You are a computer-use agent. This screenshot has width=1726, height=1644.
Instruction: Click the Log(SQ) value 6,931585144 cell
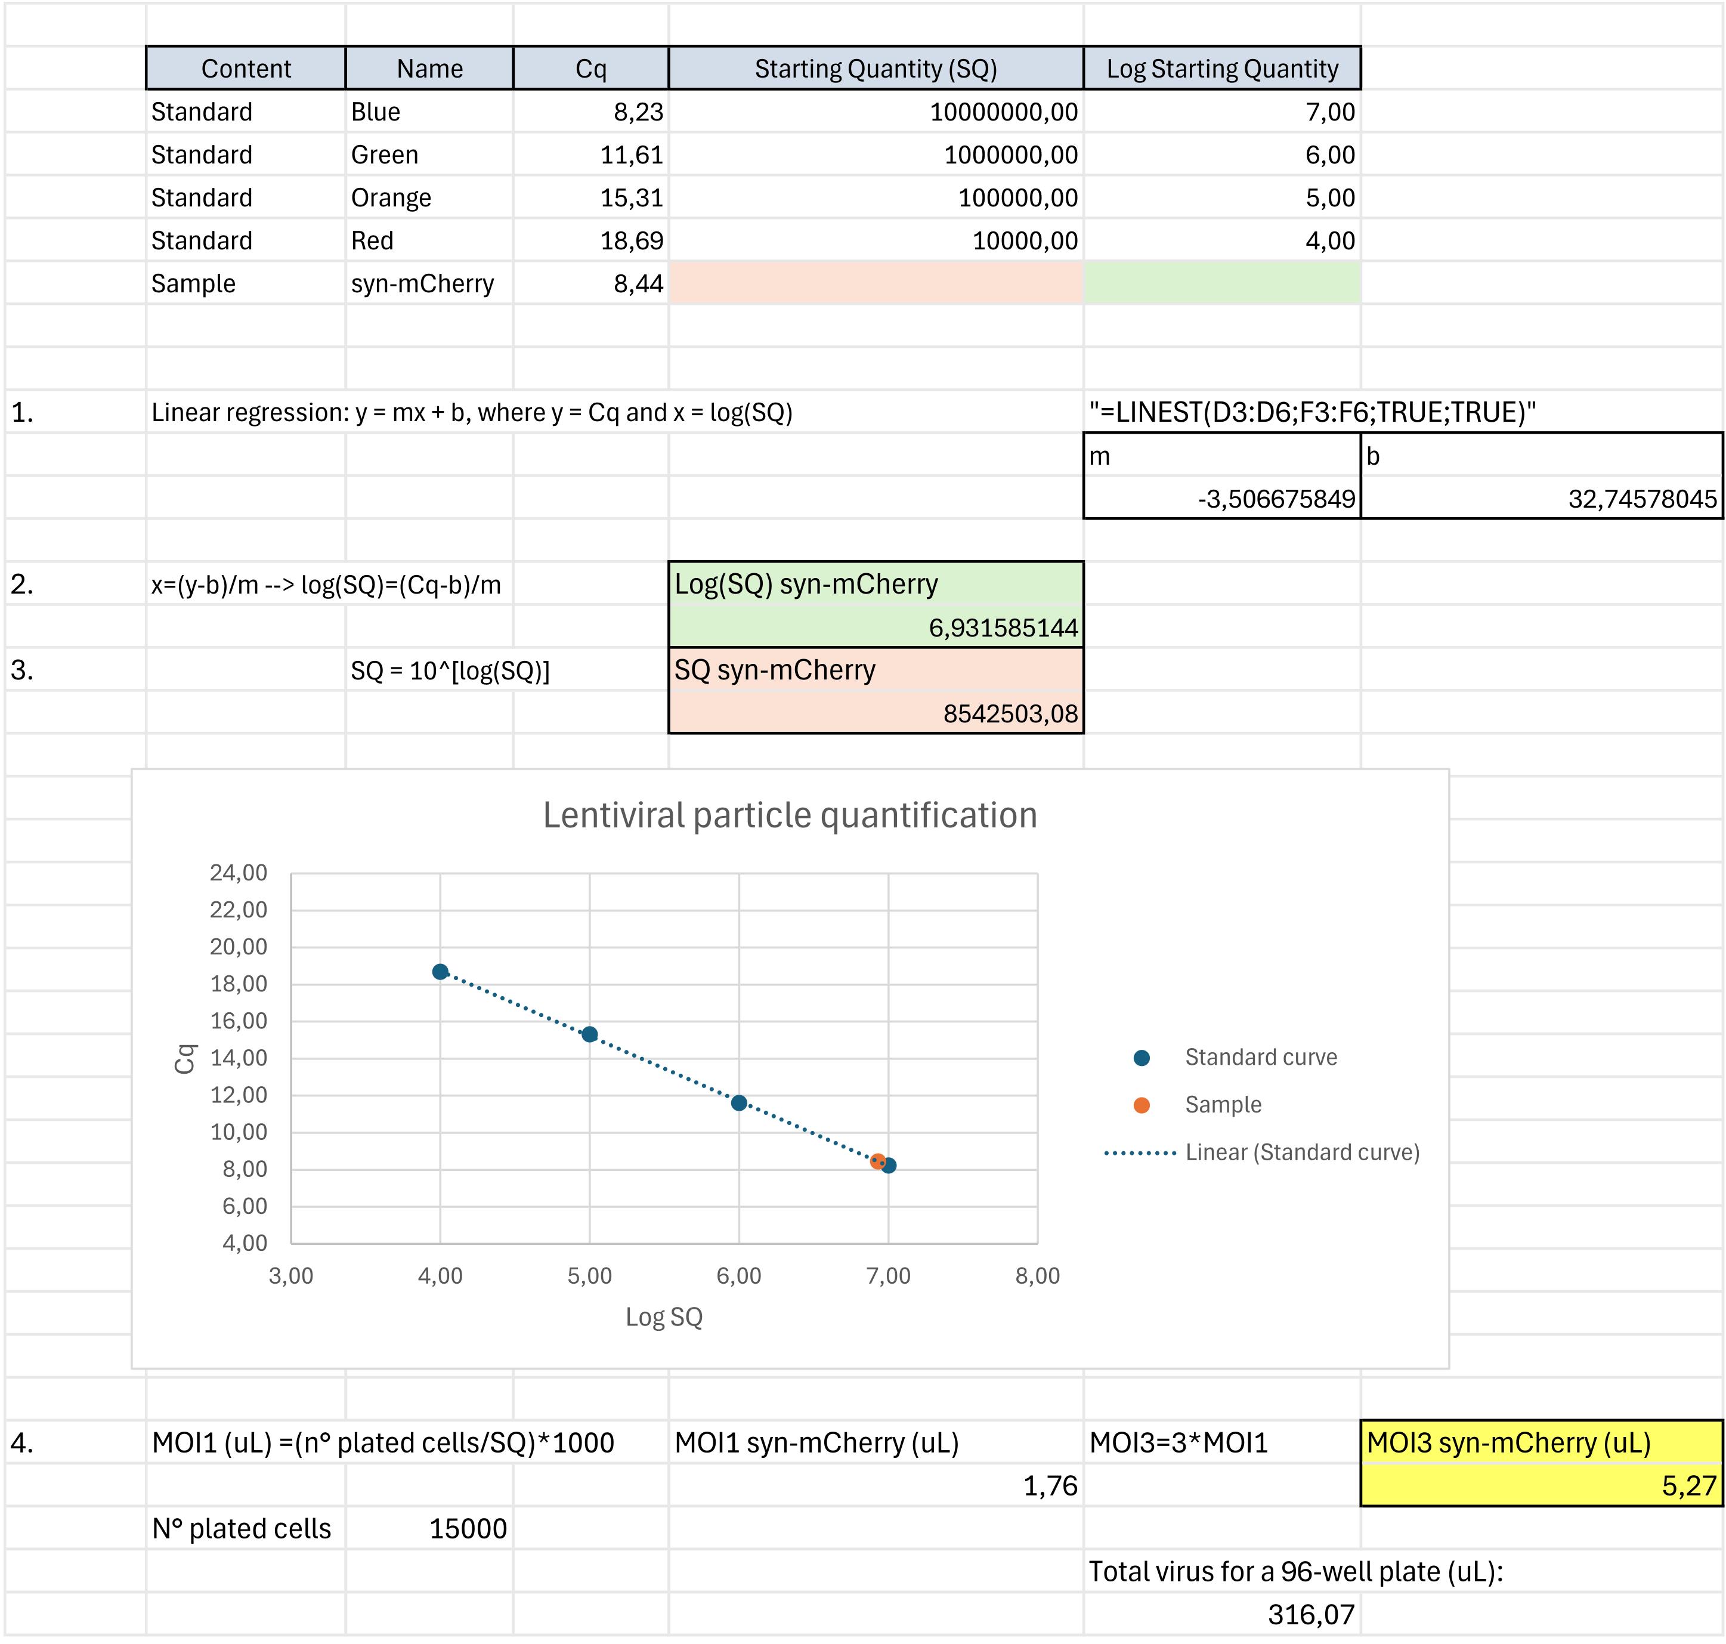(876, 628)
